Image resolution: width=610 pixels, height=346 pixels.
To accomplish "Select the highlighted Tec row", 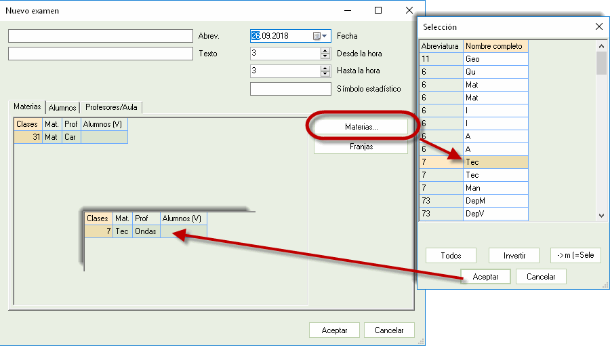I will pyautogui.click(x=474, y=162).
